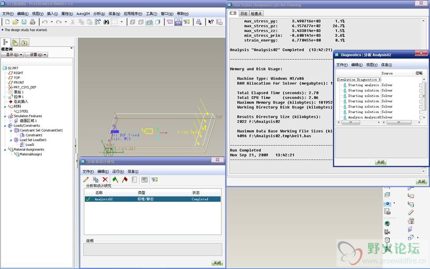Select 02.PRT in the model tree
The image size is (430, 269).
pos(11,68)
